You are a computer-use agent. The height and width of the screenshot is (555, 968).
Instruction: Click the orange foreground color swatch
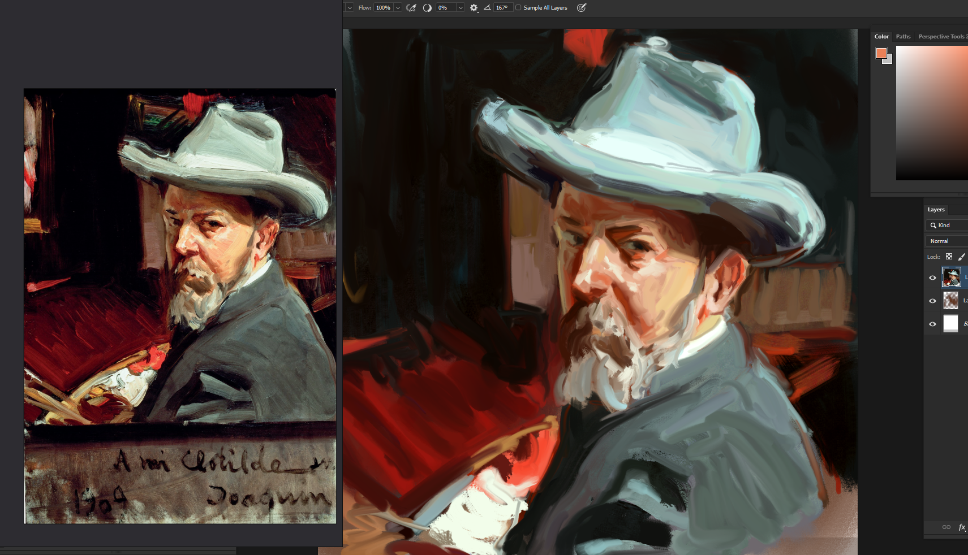tap(881, 53)
